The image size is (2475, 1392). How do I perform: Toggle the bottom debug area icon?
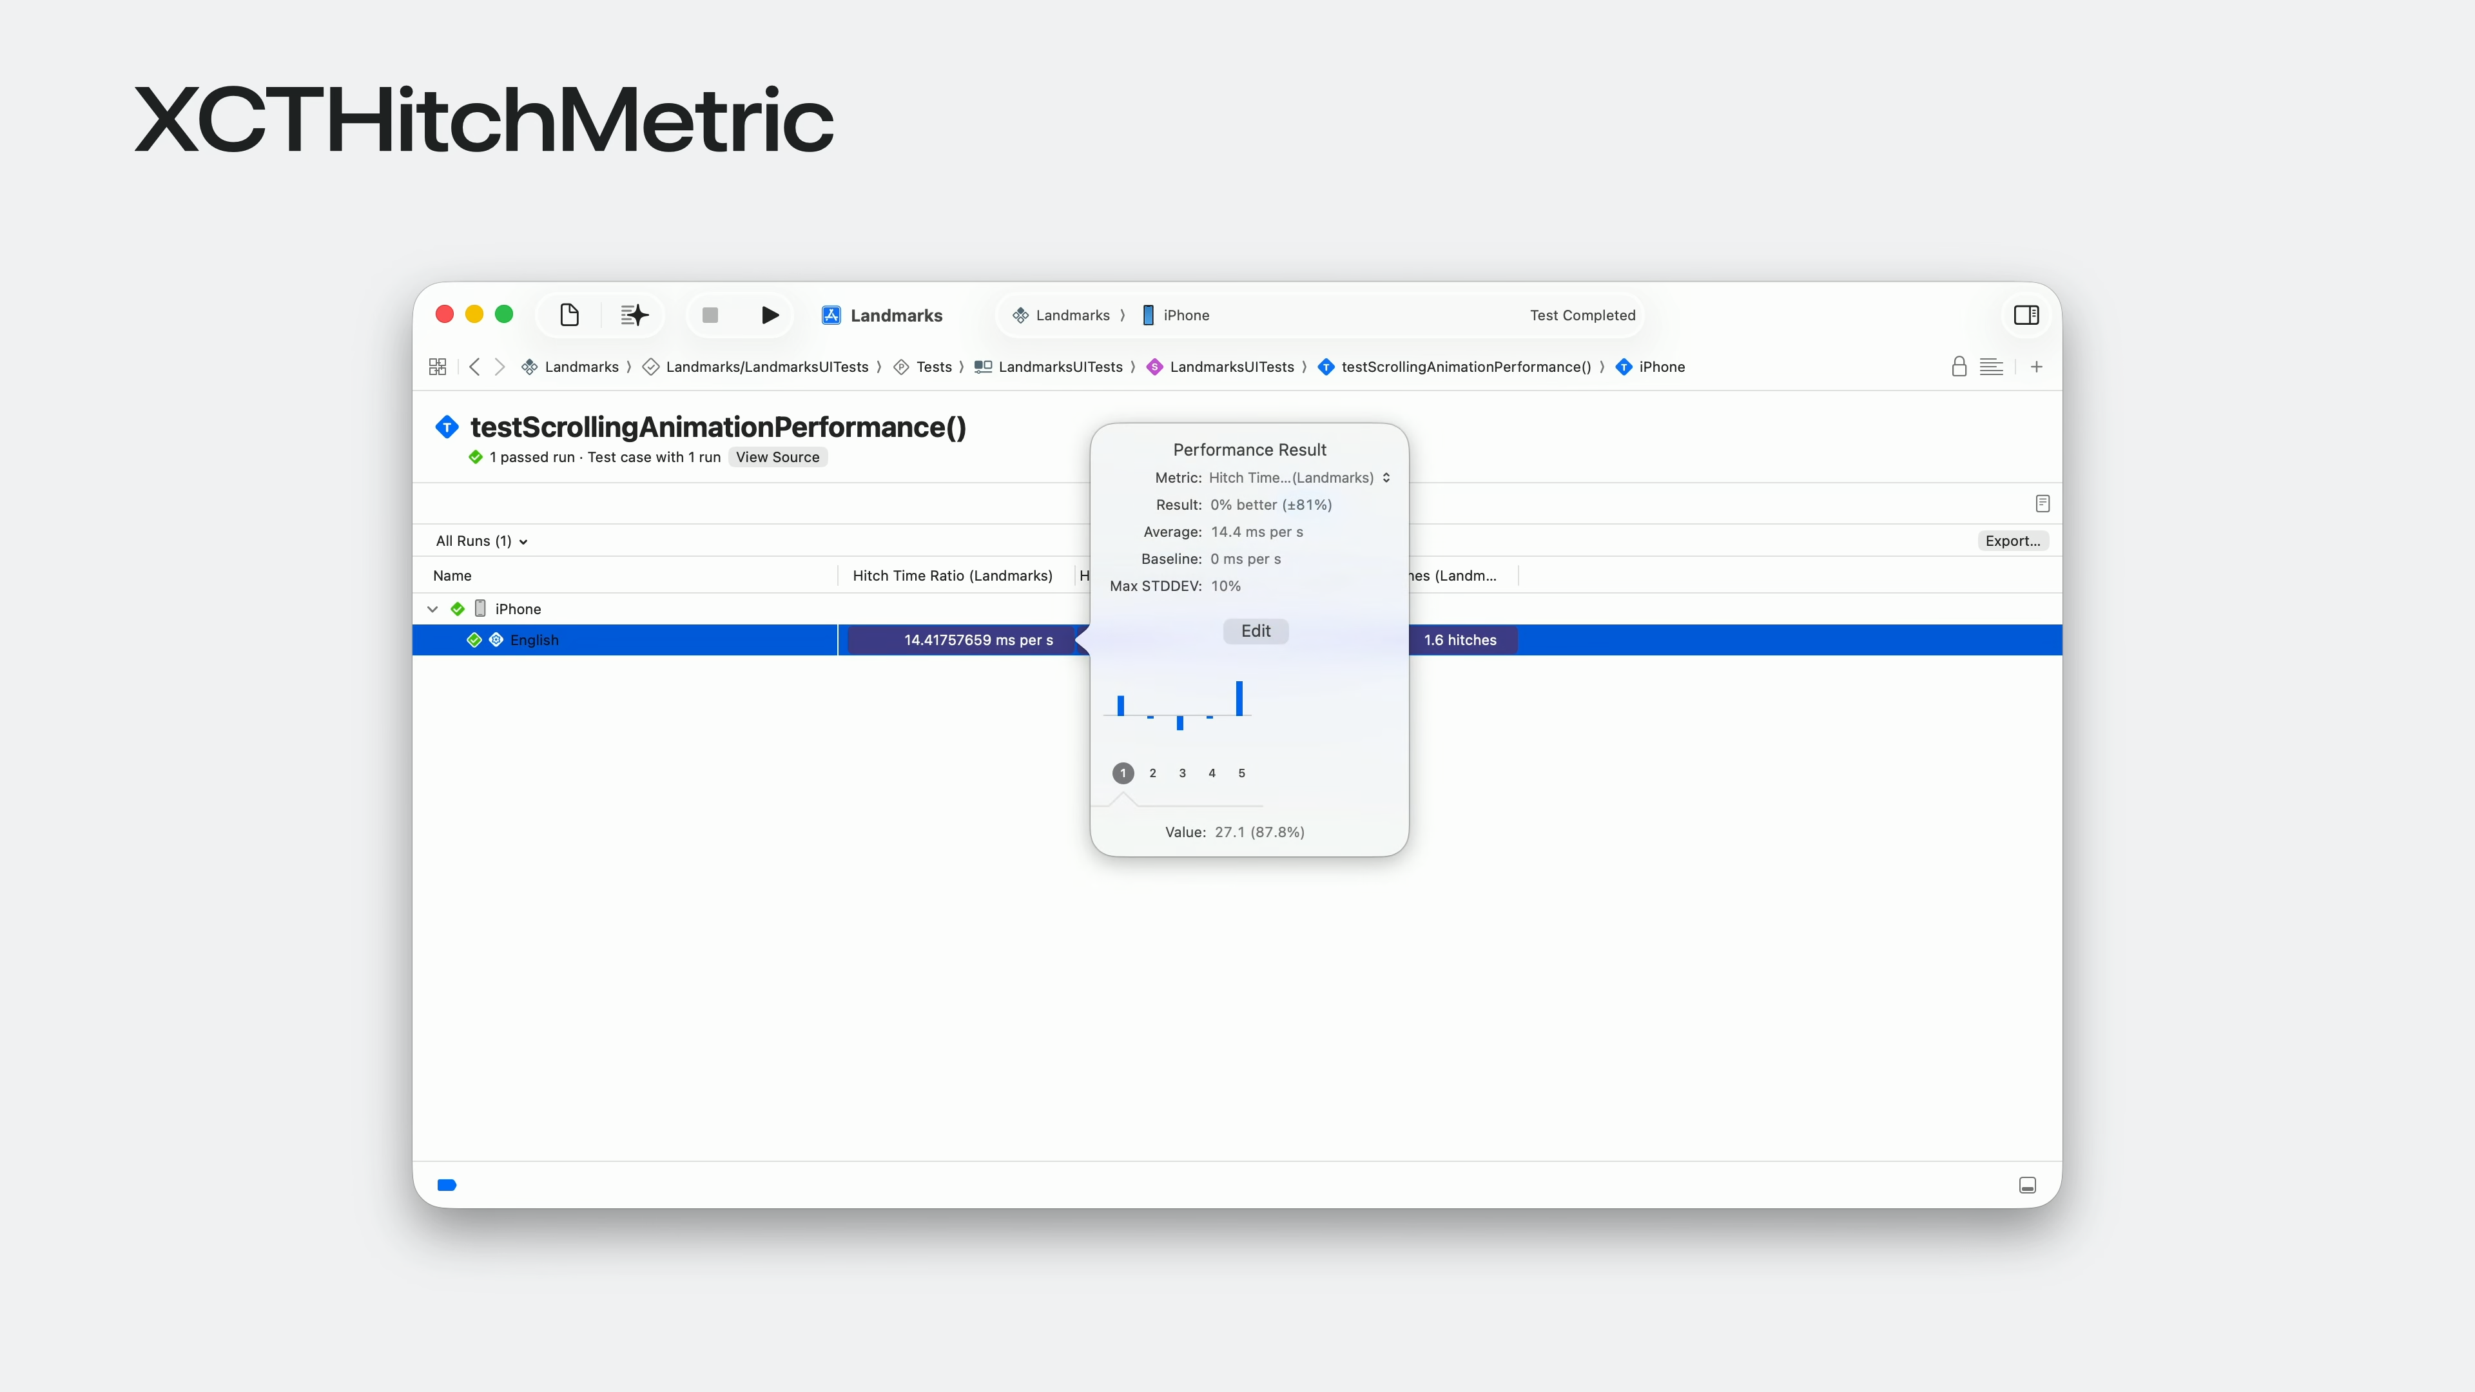[2027, 1186]
